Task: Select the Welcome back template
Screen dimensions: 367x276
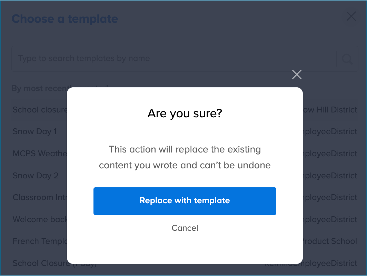Action: [x=39, y=219]
